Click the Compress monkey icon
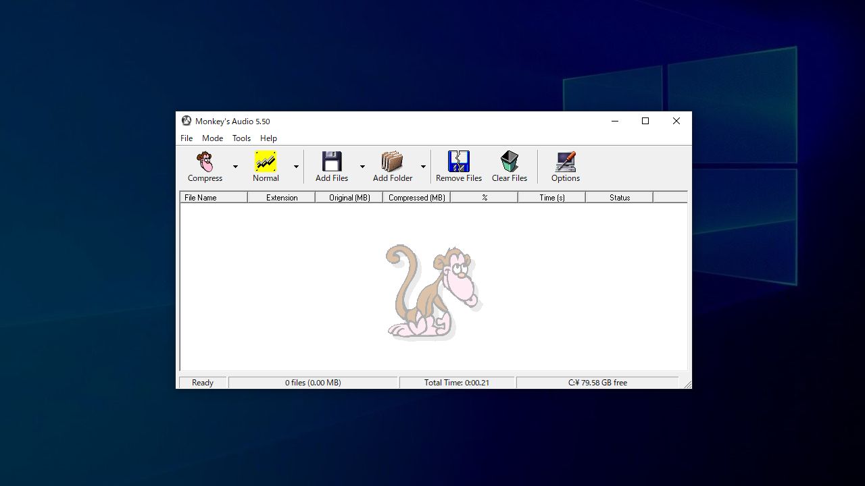This screenshot has width=865, height=486. 205,162
